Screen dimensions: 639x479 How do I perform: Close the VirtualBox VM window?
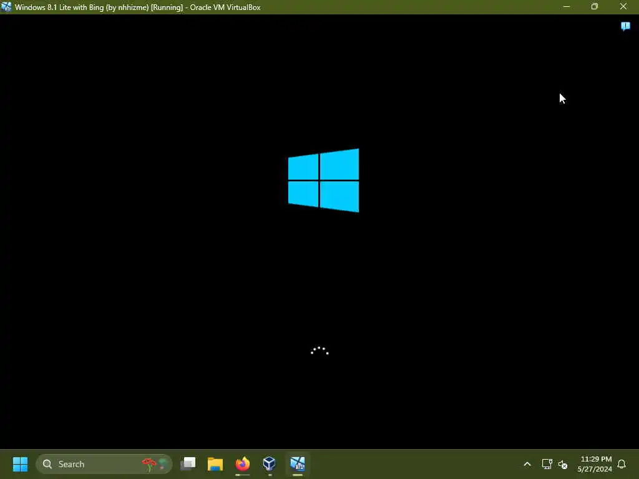coord(623,6)
